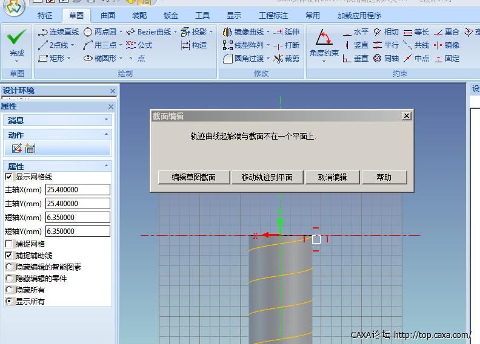Open the 公式 formula curve tool
480x344 pixels.
pos(139,45)
